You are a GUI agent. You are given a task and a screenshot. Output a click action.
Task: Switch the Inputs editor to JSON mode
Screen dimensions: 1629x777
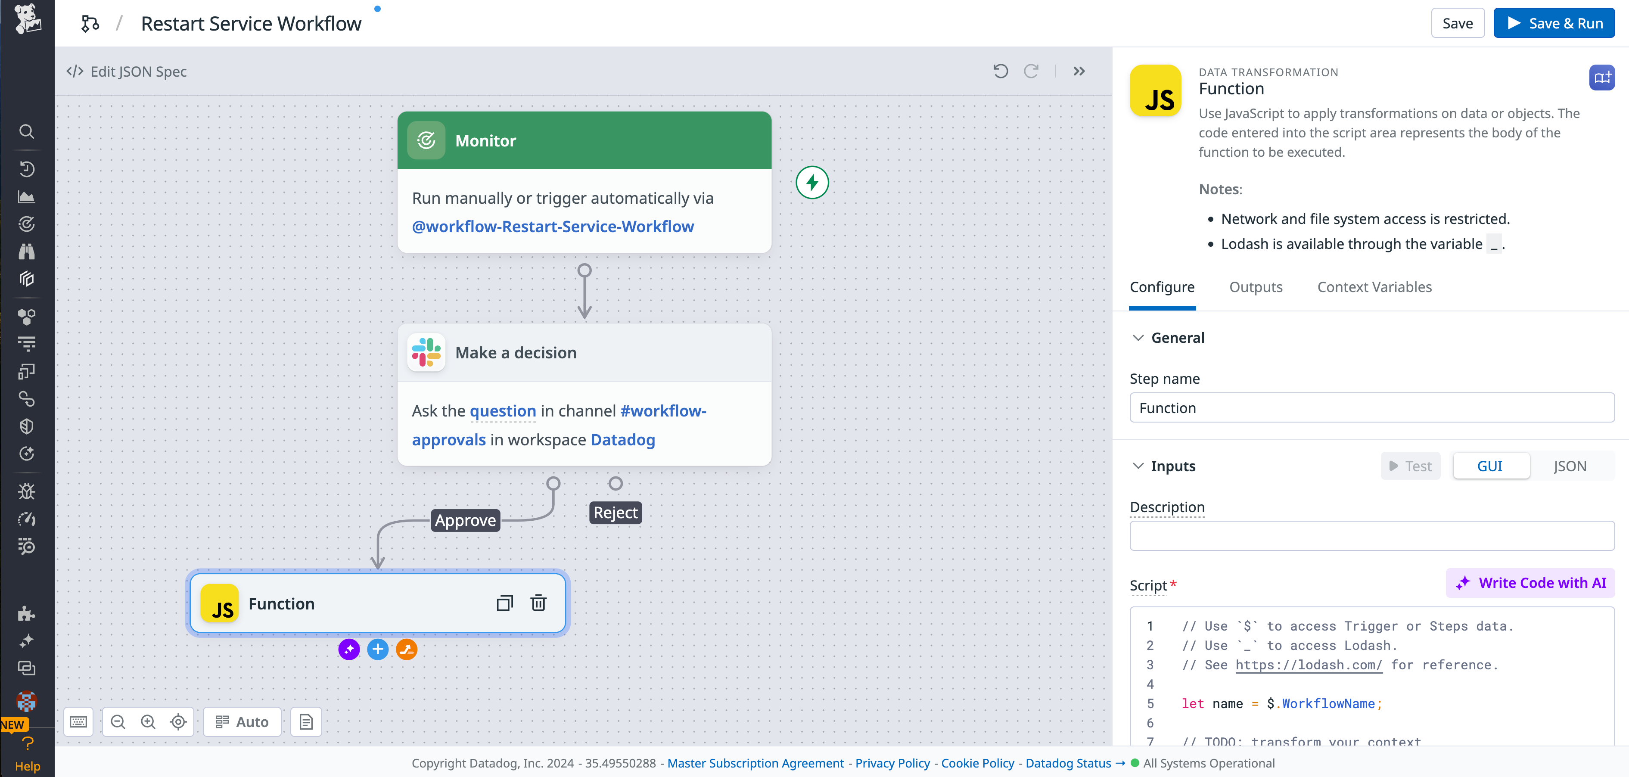coord(1571,466)
